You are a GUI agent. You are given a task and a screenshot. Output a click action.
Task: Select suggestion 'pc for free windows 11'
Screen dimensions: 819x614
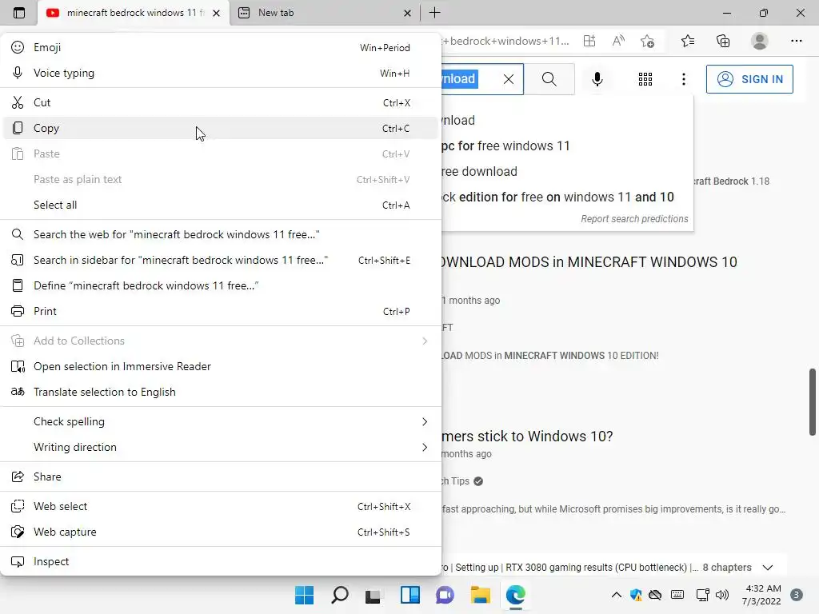tap(567, 146)
